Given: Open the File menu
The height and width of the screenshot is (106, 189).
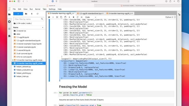Looking at the screenshot, I should pos(14,9).
